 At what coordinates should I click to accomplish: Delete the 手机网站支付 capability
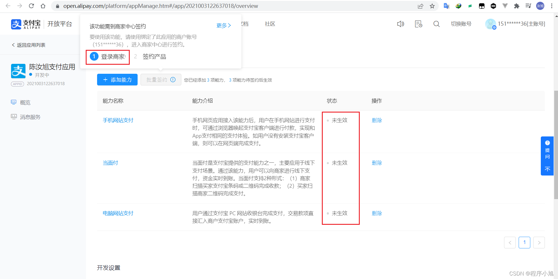(377, 120)
